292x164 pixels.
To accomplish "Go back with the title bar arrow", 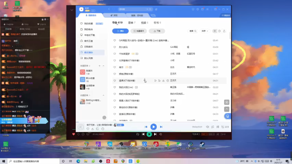I will [109, 9].
